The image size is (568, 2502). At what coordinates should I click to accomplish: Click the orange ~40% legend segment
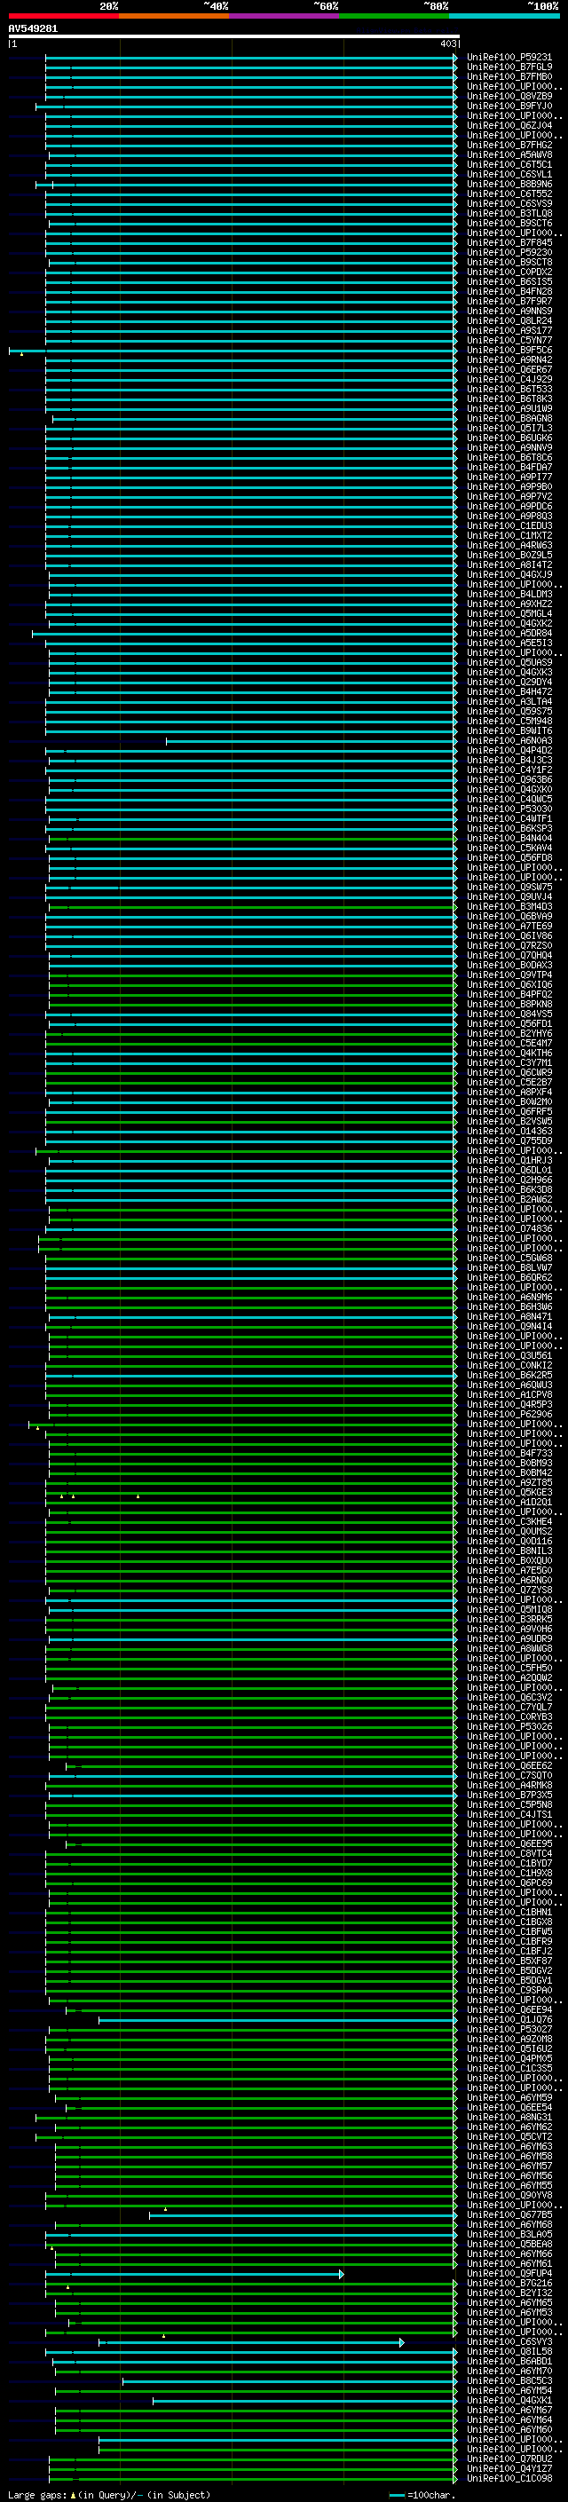174,16
